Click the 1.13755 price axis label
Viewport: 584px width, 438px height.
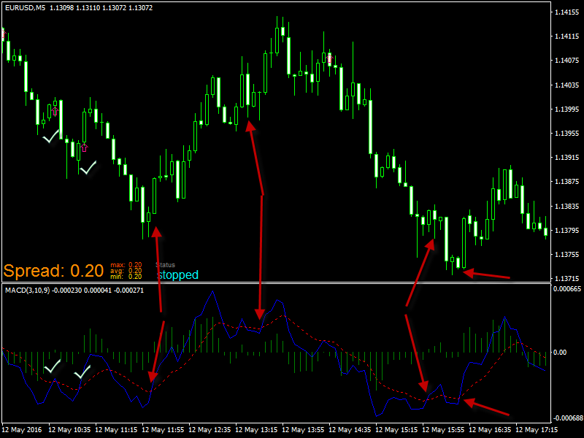tap(567, 254)
